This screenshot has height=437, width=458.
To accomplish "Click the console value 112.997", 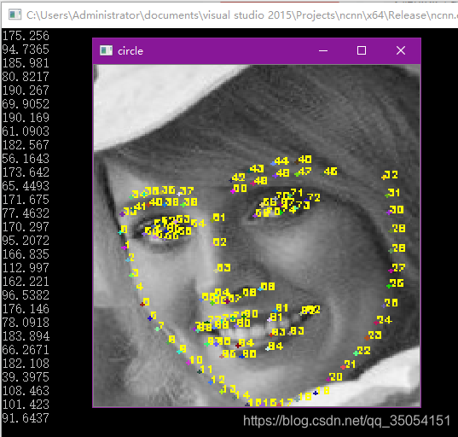I will click(x=26, y=268).
